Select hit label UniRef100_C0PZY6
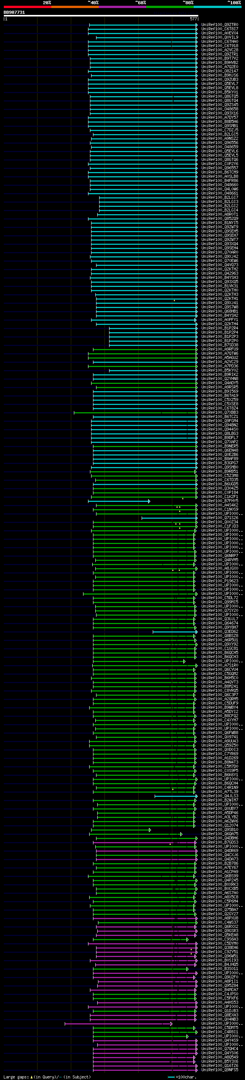 tap(220, 164)
